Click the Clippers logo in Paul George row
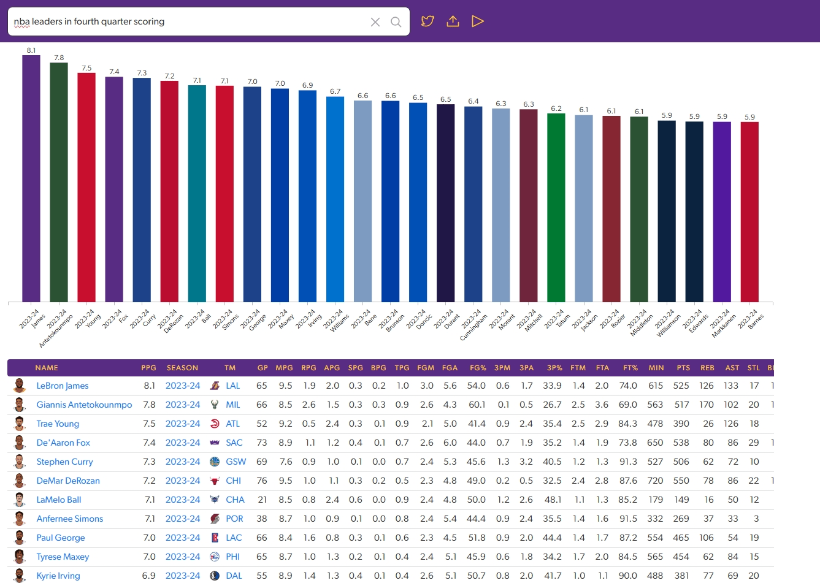This screenshot has height=583, width=820. click(x=215, y=538)
